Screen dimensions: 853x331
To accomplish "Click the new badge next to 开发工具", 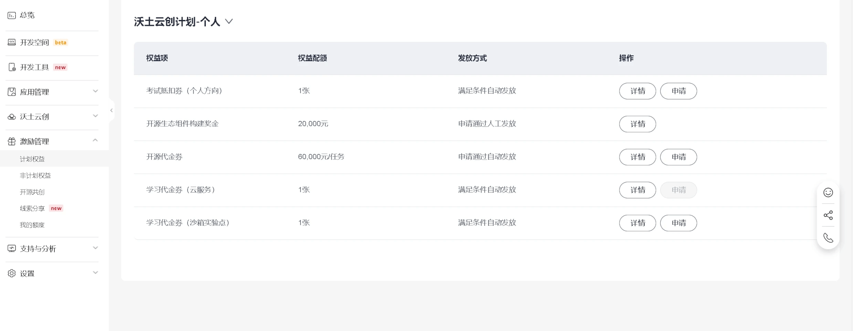I will pos(60,67).
